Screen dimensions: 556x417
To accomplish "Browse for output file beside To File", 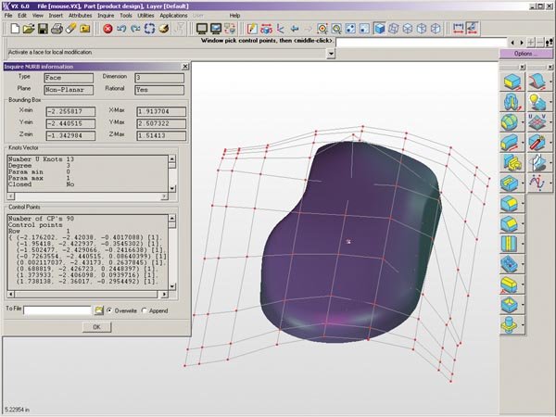I will click(98, 310).
